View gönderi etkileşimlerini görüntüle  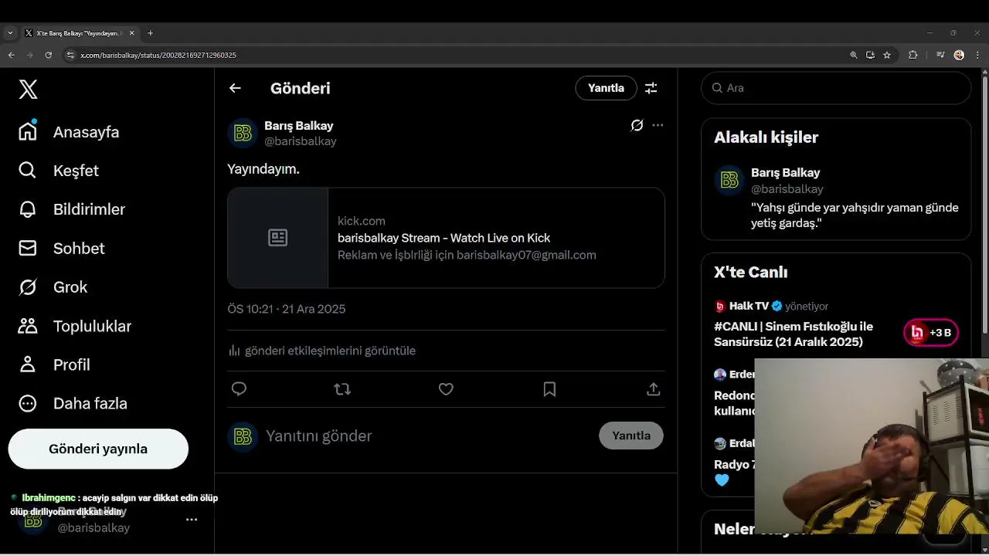pyautogui.click(x=321, y=351)
